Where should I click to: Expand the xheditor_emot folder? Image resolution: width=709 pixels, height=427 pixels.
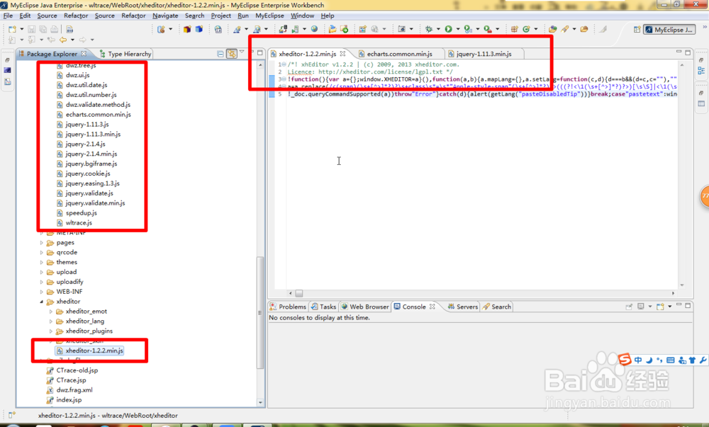[x=50, y=312]
